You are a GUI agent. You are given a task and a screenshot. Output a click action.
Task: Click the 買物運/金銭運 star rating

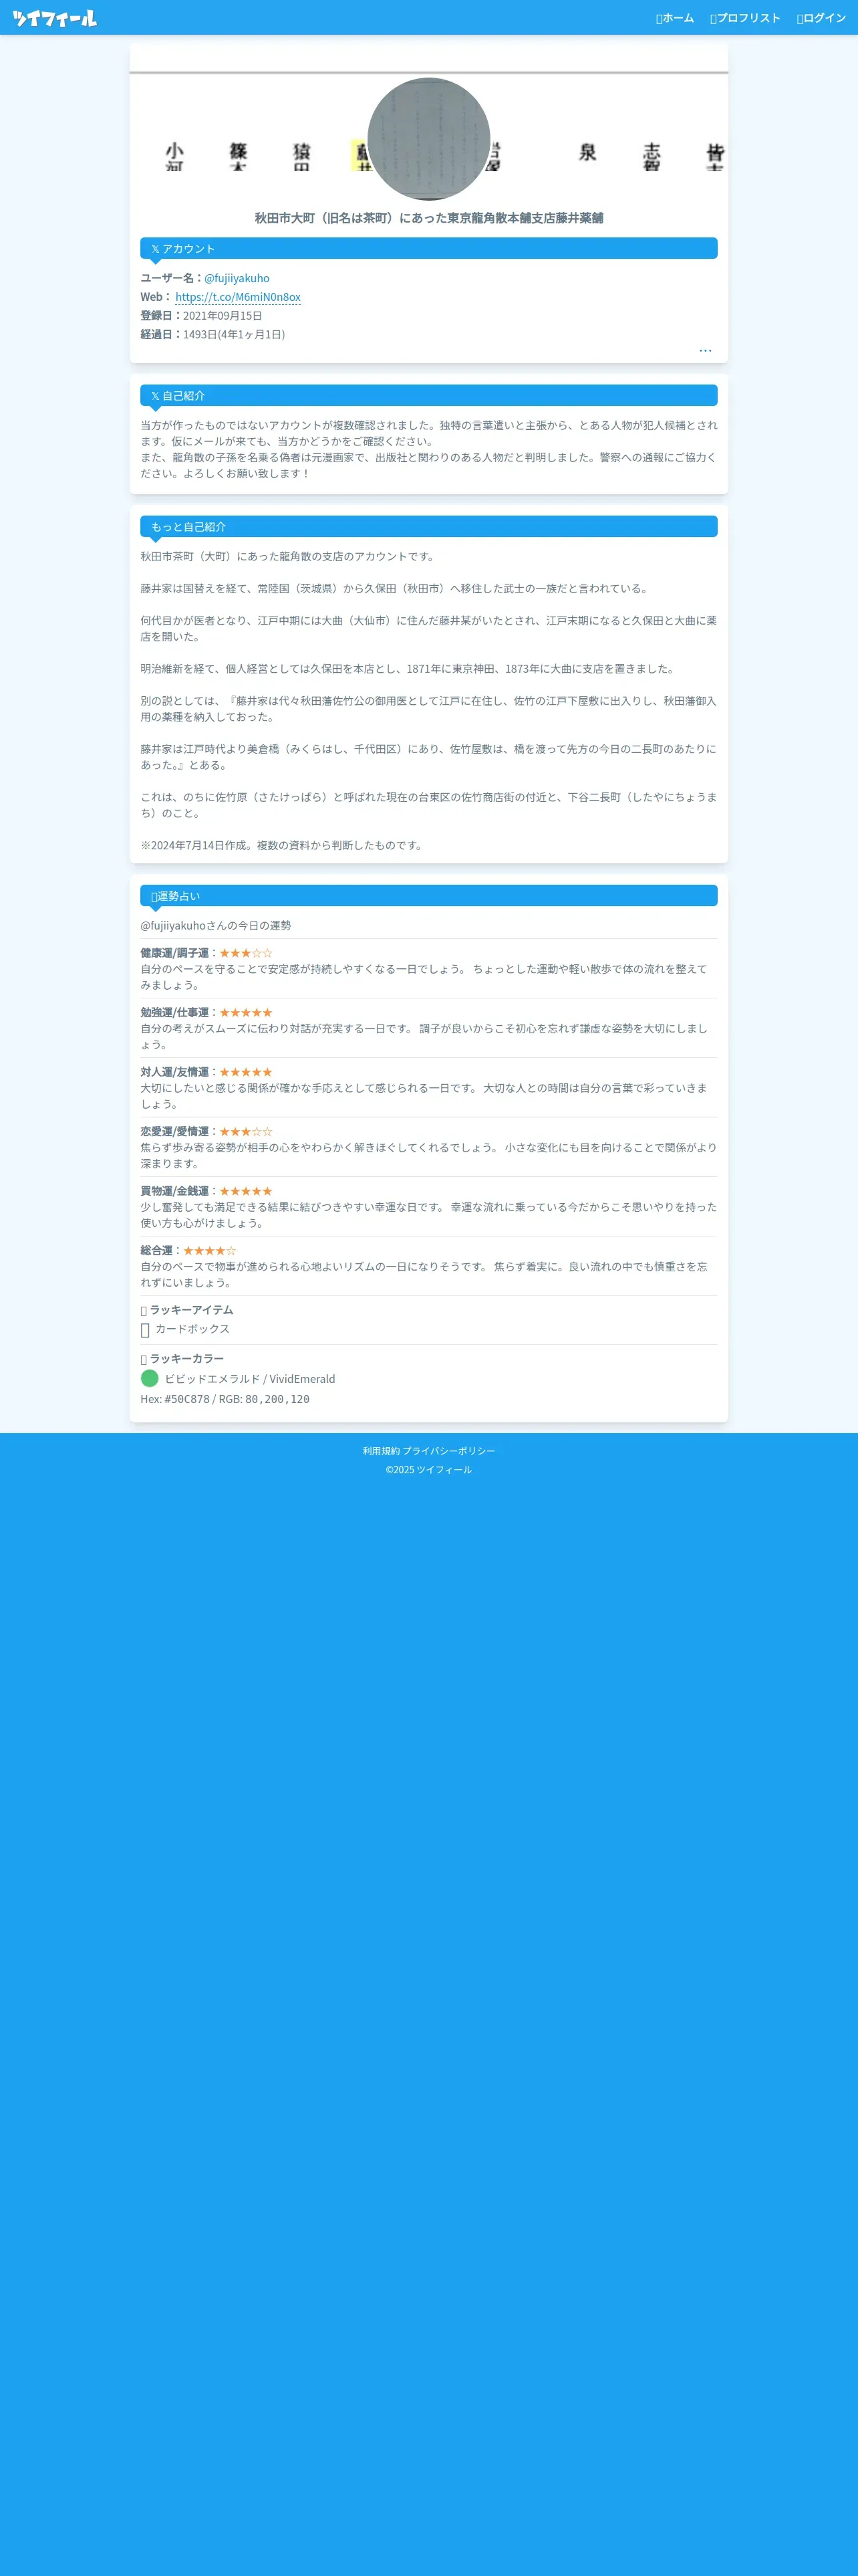[246, 1191]
